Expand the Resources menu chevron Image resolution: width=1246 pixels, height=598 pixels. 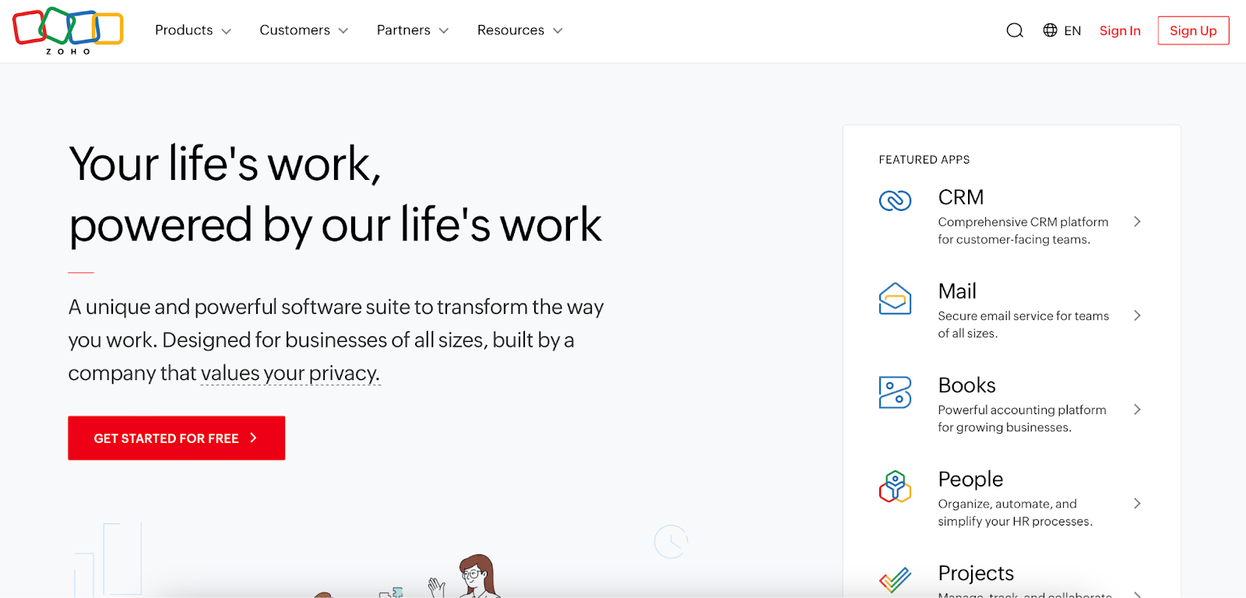(x=558, y=31)
